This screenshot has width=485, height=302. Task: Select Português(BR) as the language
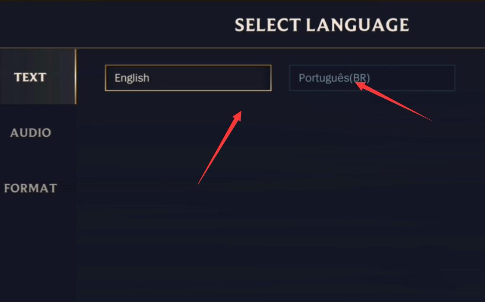372,78
